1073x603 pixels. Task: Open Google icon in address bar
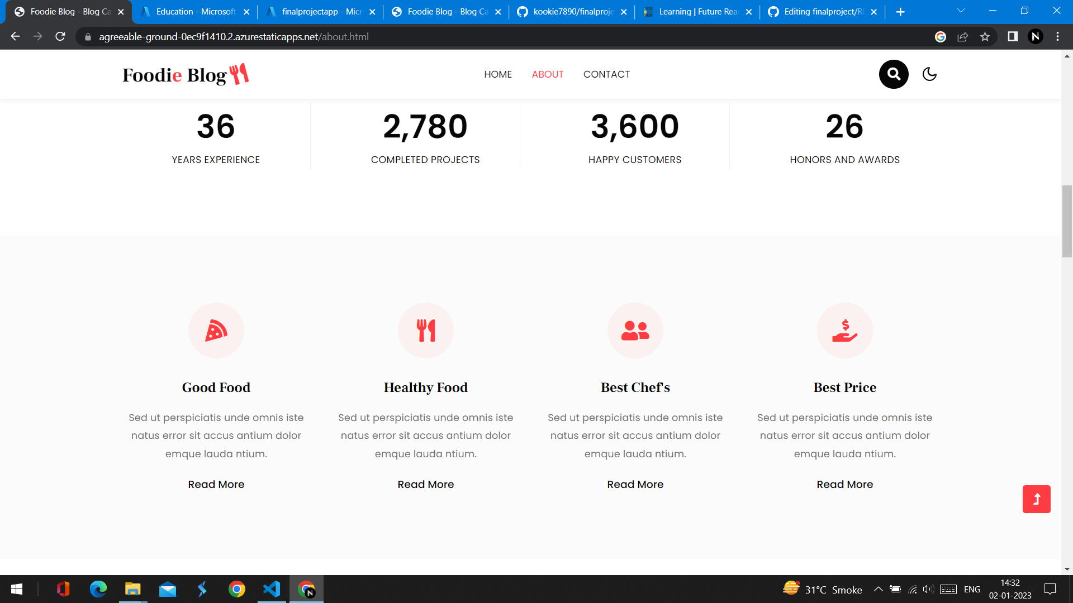click(x=941, y=37)
